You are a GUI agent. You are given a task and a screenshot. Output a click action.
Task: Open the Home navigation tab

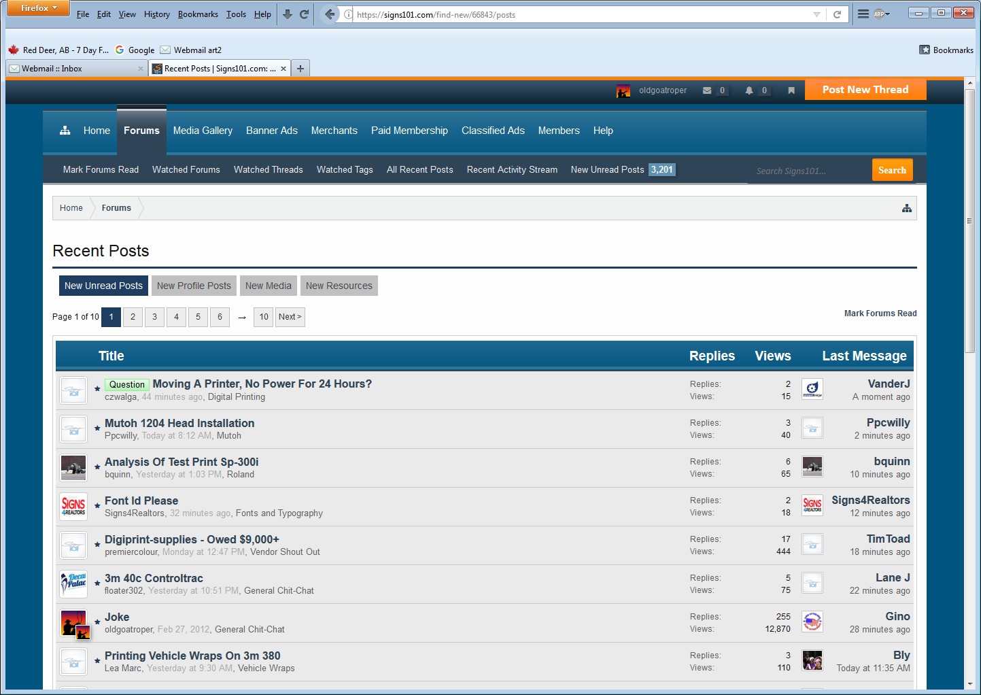pos(97,131)
